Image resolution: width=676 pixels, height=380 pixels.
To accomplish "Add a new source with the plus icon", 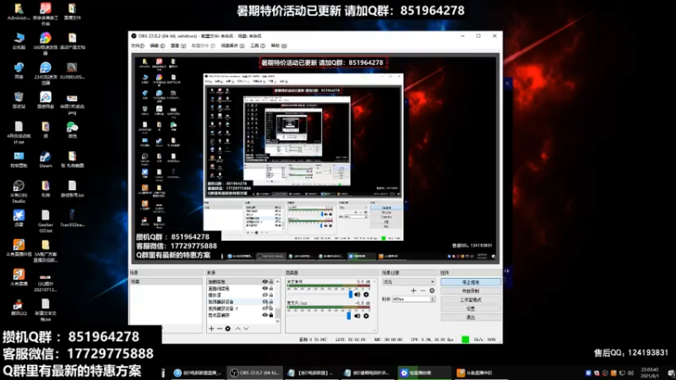I will (x=211, y=328).
